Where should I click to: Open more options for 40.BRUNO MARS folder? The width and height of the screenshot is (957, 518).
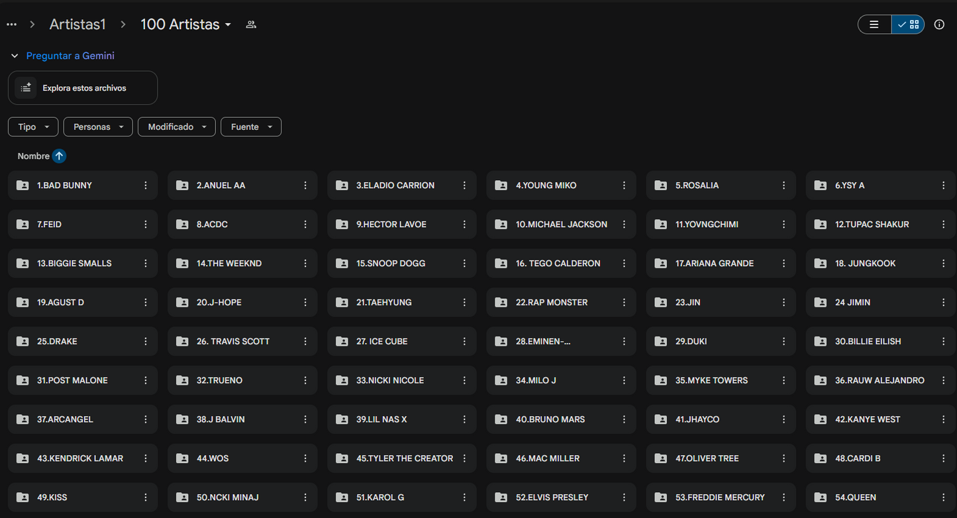(x=625, y=420)
